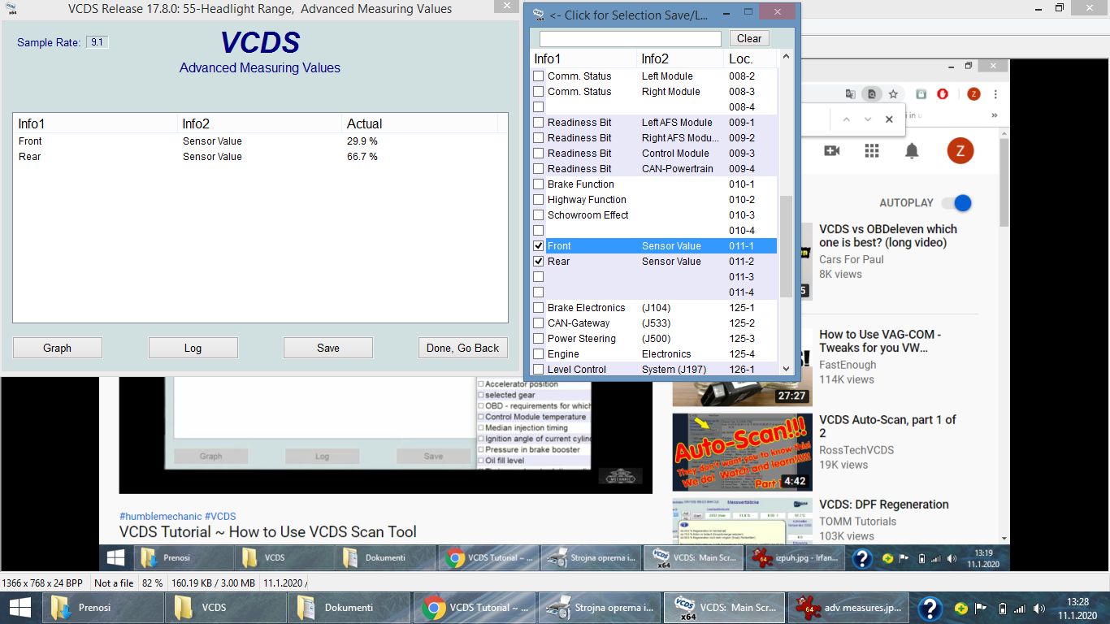1110x624 pixels.
Task: Click the white flag action center icon near 13:28
Action: [982, 608]
